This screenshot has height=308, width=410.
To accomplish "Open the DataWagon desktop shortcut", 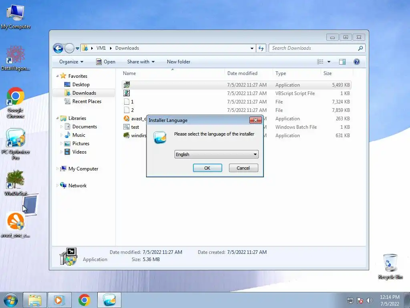I will click(16, 58).
